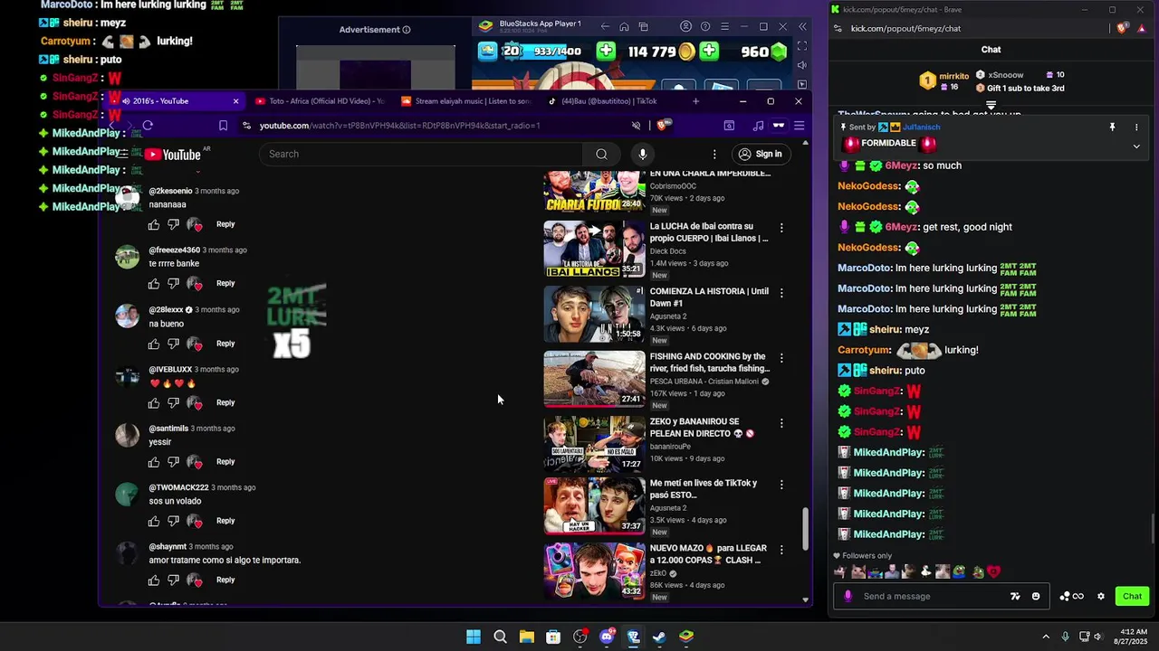
Task: Open File Explorer from the taskbar
Action: pos(526,637)
